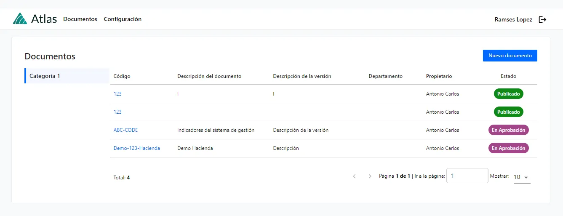Click the Publicado badge in first row

pos(508,94)
